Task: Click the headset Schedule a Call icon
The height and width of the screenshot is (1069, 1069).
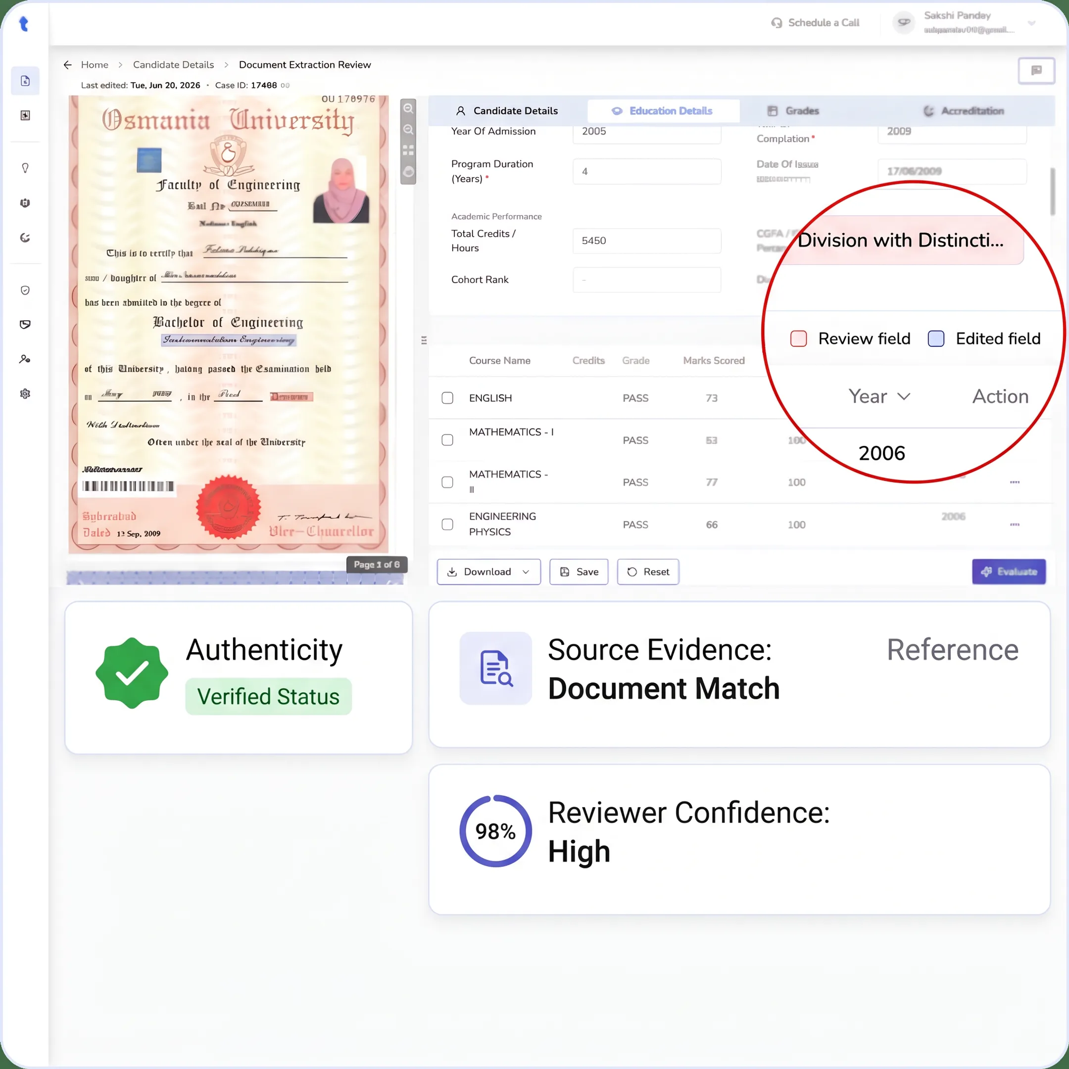Action: click(777, 23)
